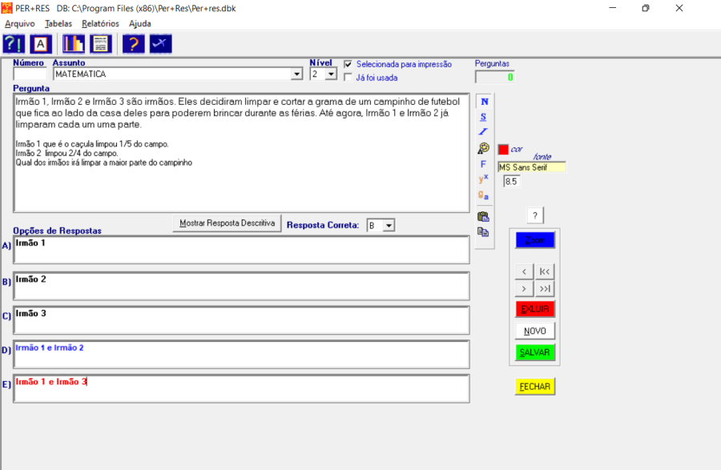Click the orange question mark help icon
Viewport: 721px width, 470px height.
pyautogui.click(x=133, y=44)
